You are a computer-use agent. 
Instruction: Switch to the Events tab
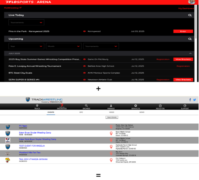point(51,112)
